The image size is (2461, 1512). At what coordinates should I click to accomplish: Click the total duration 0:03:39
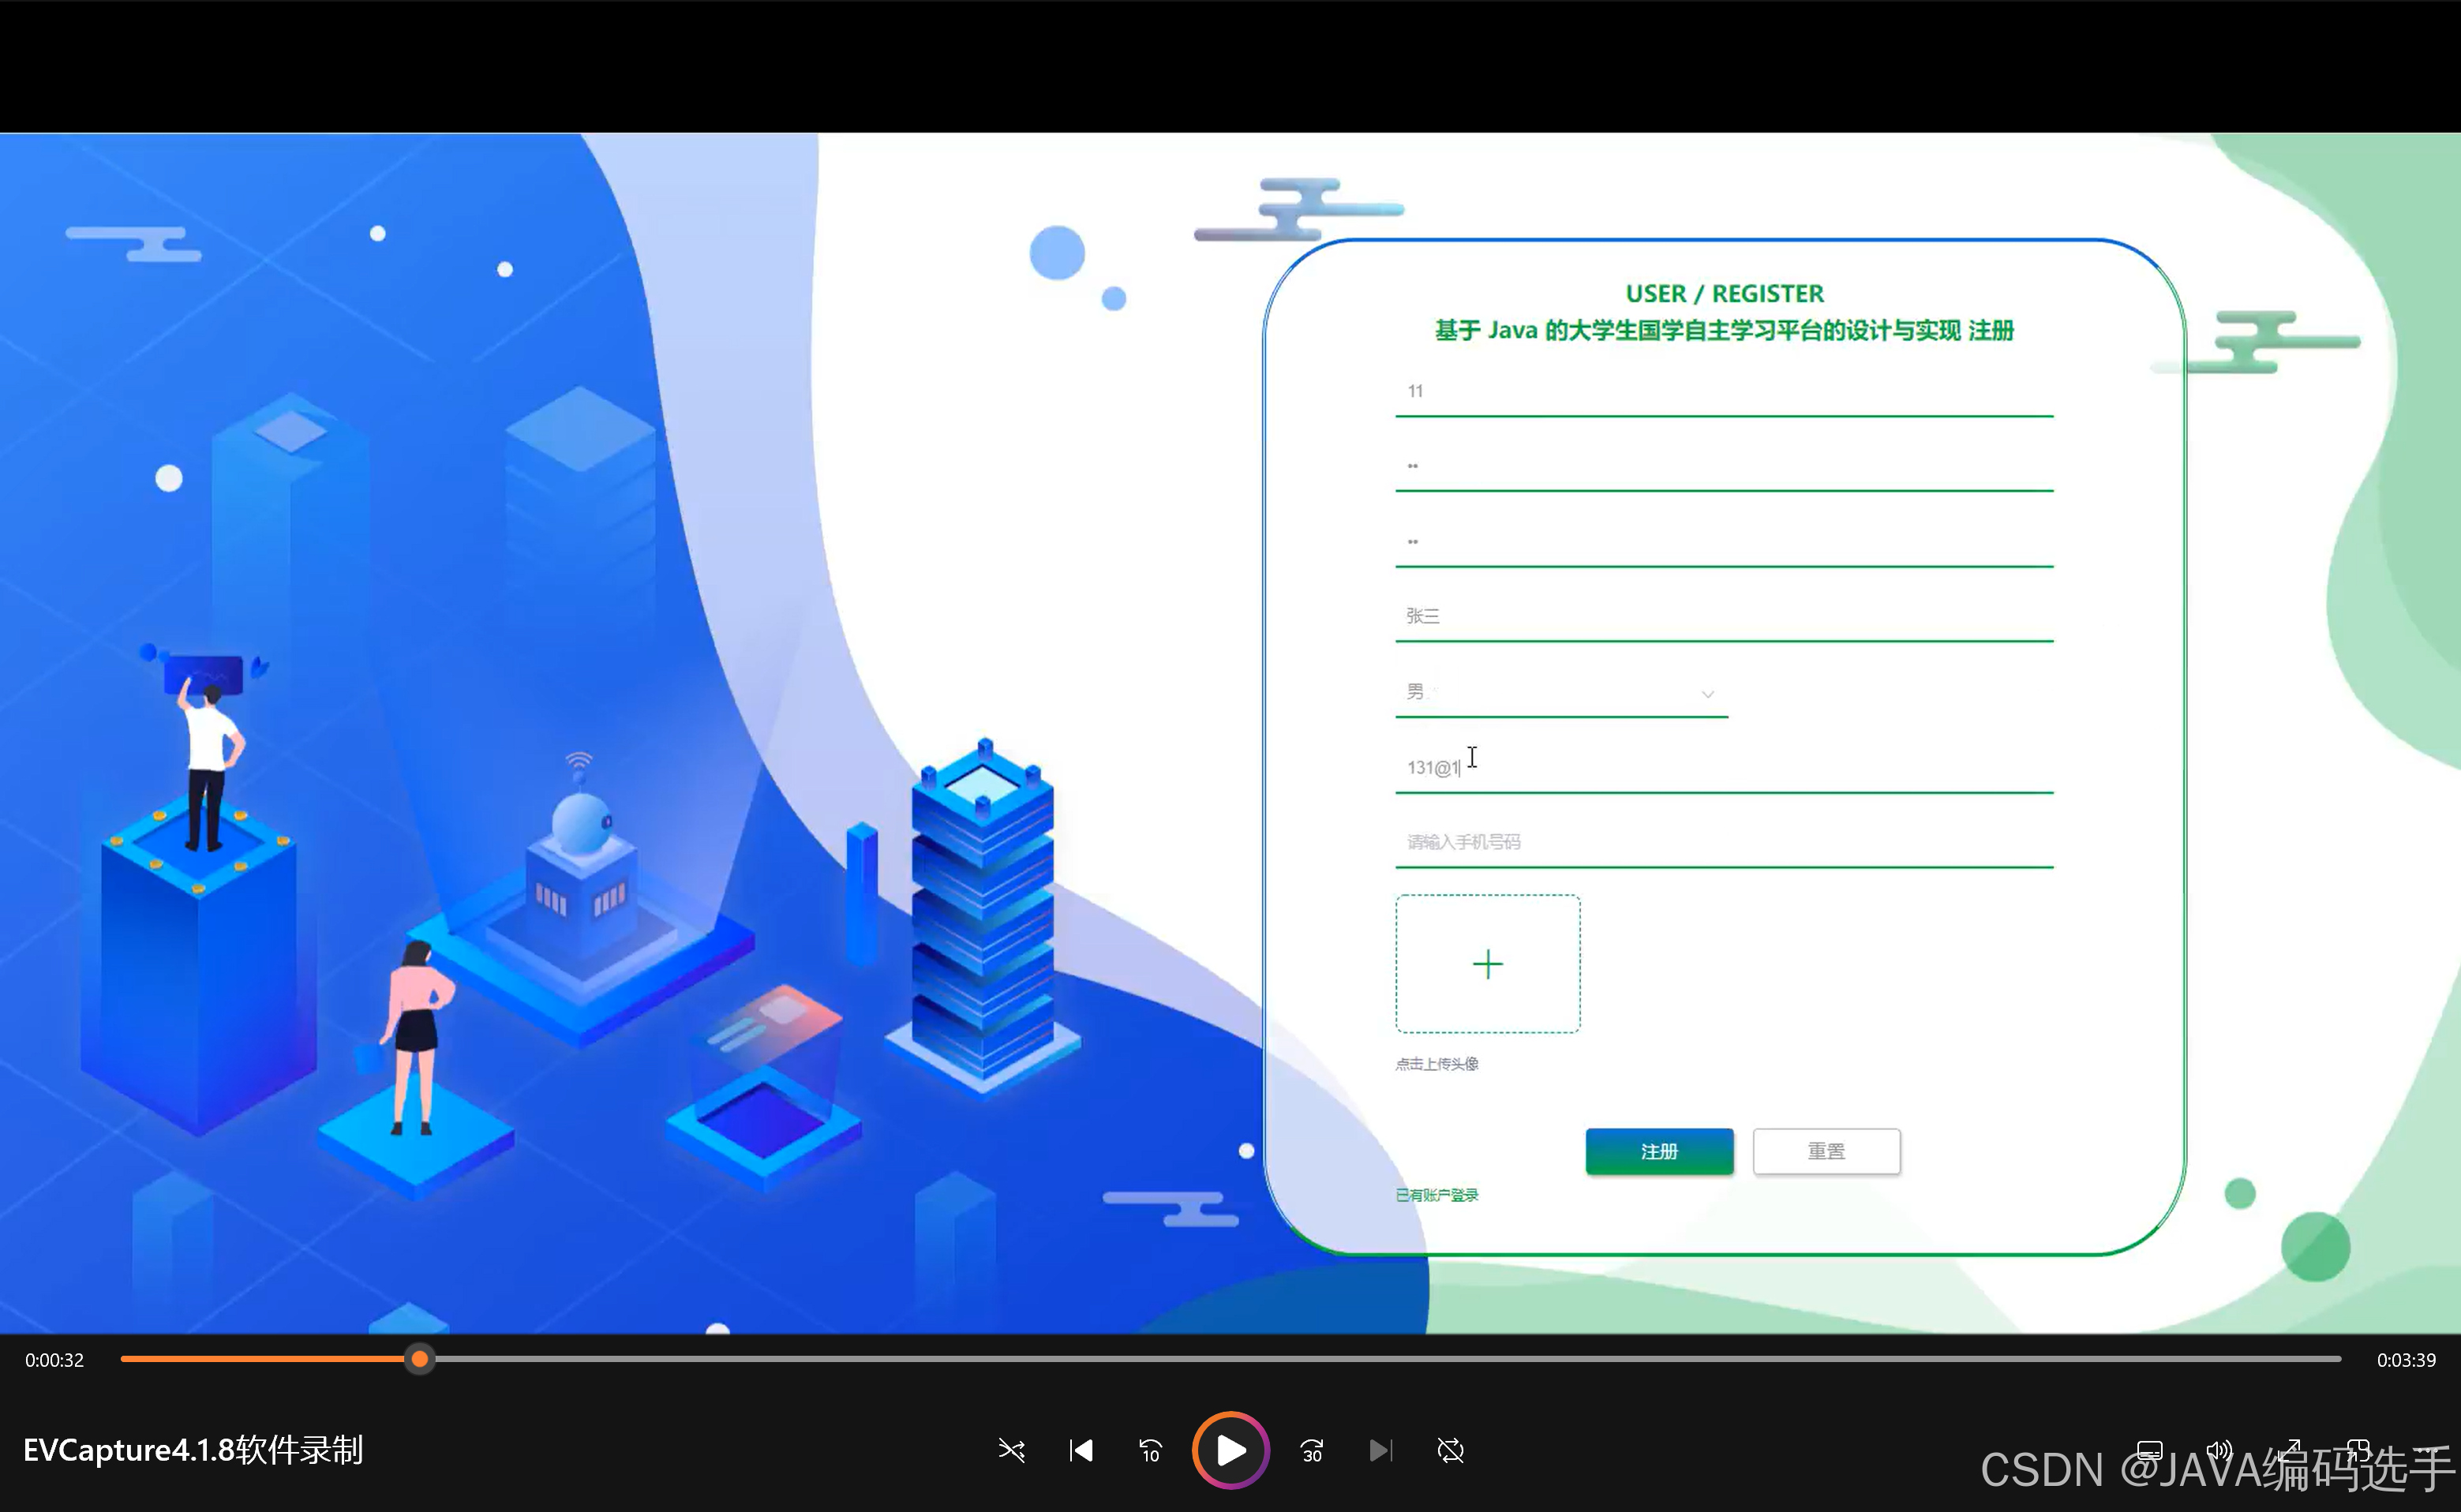click(2406, 1360)
